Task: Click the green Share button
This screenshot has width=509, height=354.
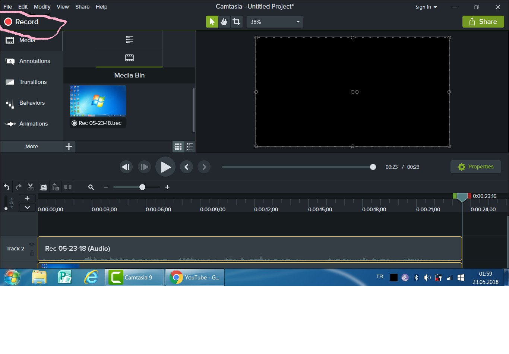Action: 483,22
